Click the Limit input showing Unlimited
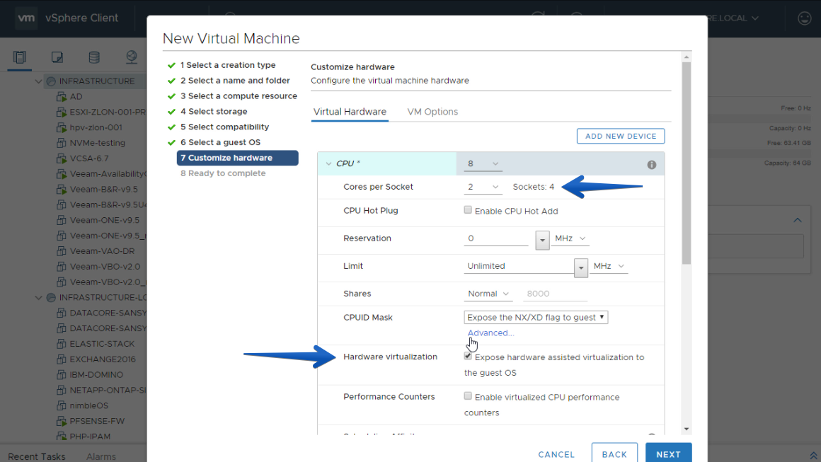 click(518, 266)
